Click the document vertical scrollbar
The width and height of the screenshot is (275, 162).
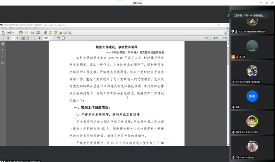[228, 88]
